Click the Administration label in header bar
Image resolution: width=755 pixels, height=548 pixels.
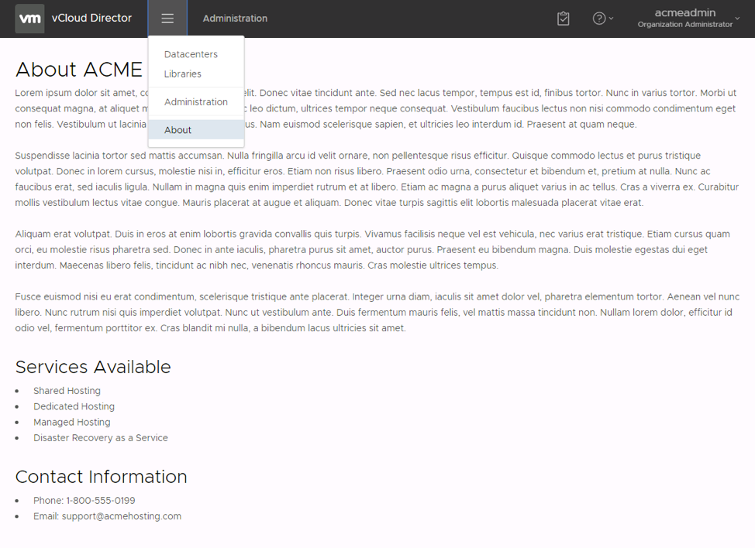[x=235, y=19]
